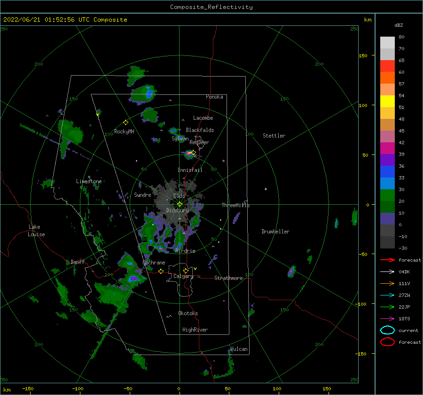423x395 pixels.
Task: Click the magenta 18TS arrow in the legend
Action: point(387,319)
